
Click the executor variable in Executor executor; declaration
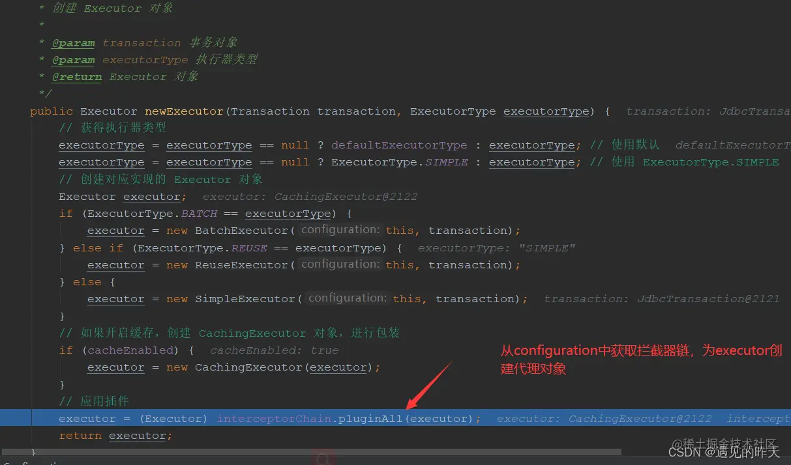(x=151, y=197)
